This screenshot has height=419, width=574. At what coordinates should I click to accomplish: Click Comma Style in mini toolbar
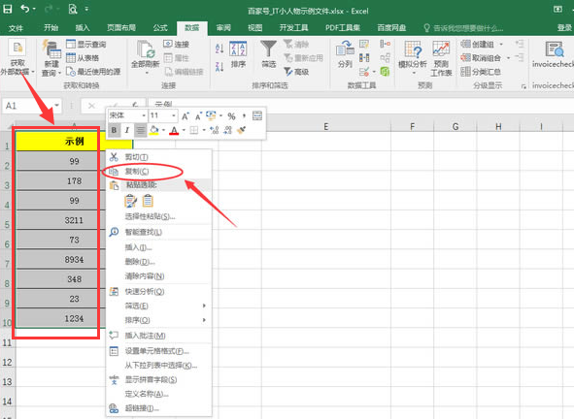[244, 116]
